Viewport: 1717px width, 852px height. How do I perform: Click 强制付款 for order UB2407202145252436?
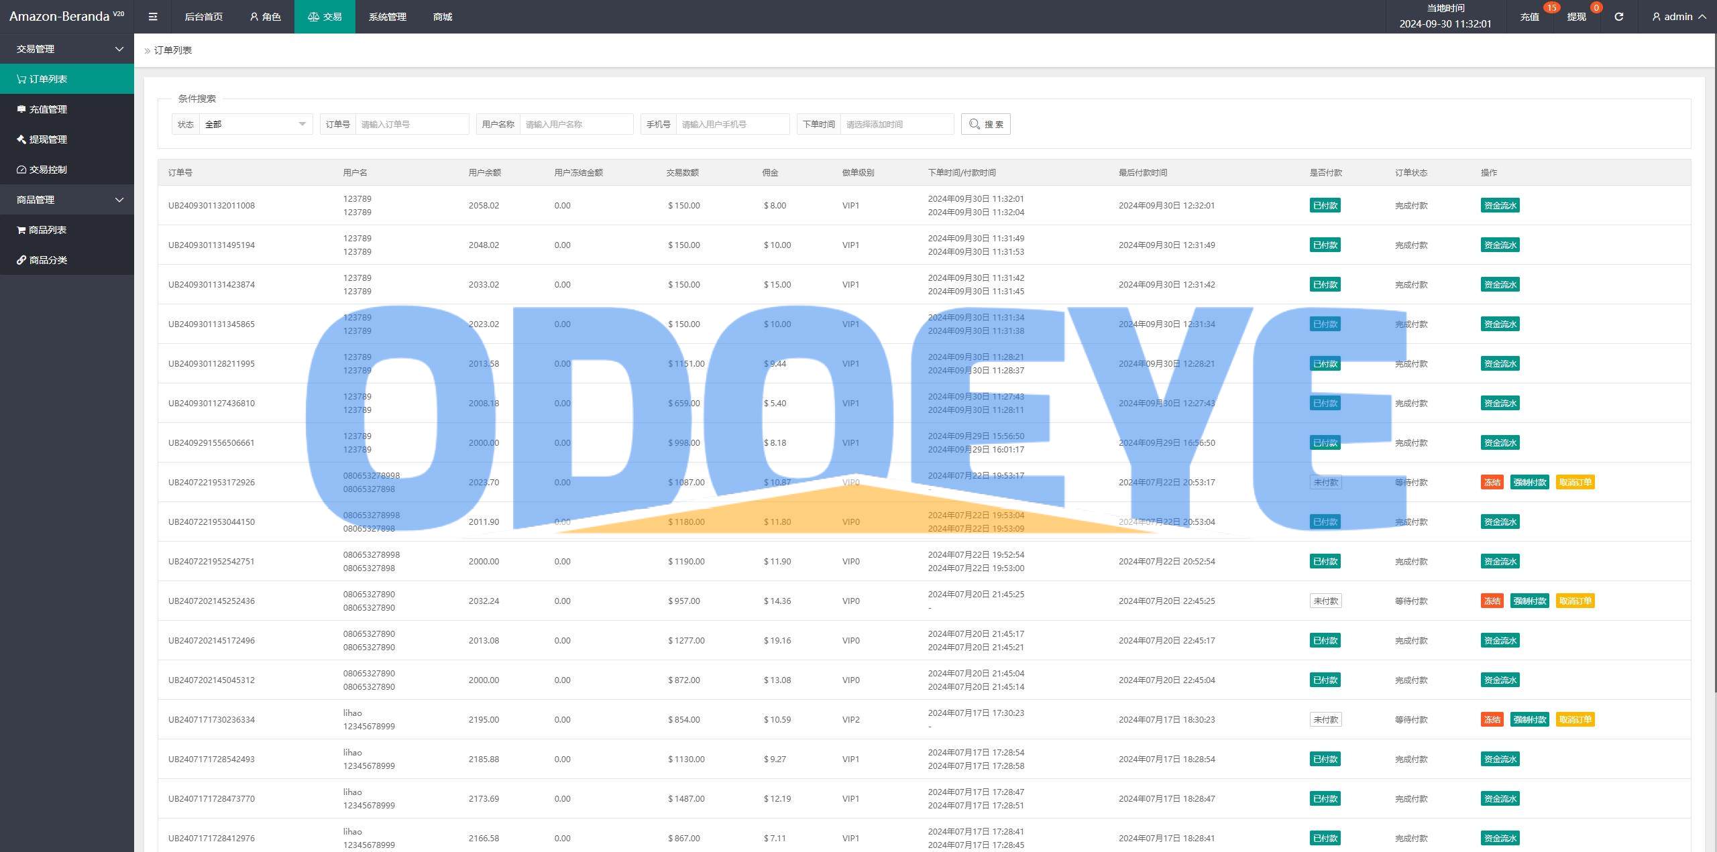pos(1529,601)
